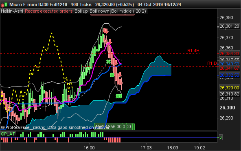The height and width of the screenshot is (151, 241).
Task: Click the yellow 26,320.00 current price tag
Action: coord(229,88)
